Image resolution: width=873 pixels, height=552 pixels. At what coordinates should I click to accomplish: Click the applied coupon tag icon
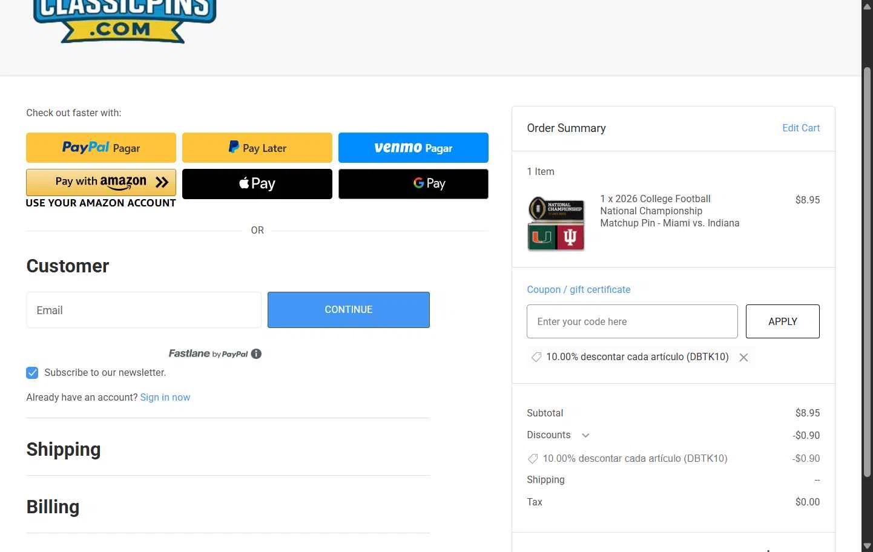click(x=536, y=357)
